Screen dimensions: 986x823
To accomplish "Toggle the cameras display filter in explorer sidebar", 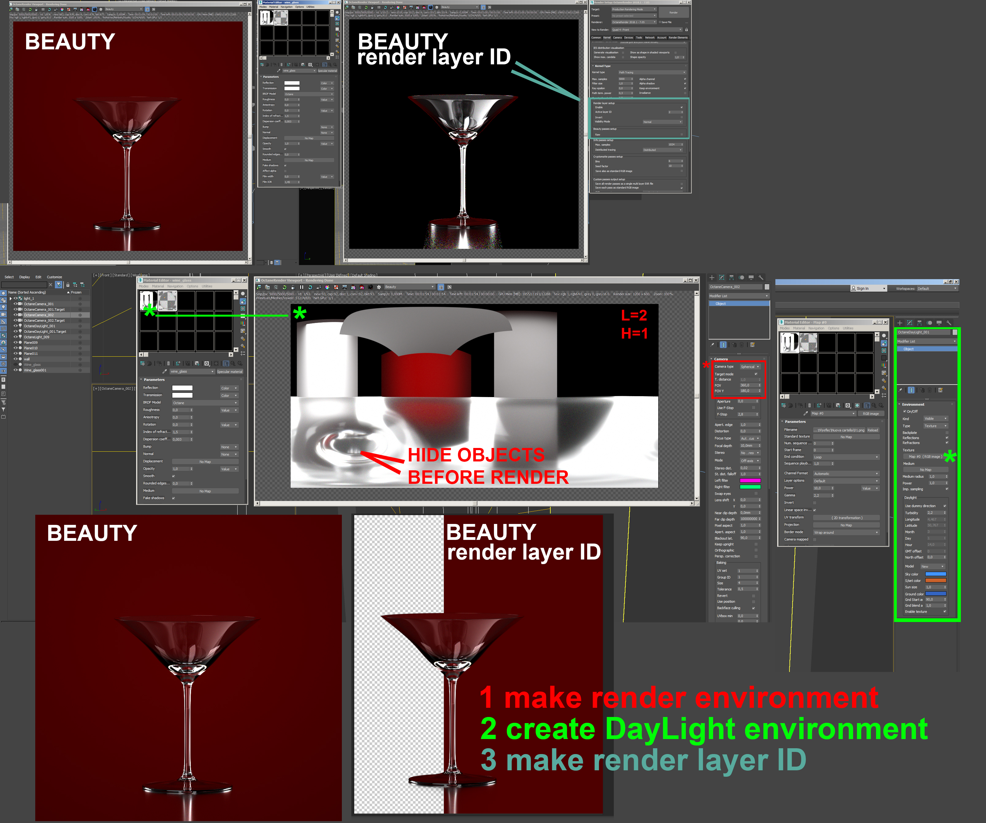I will (3, 314).
